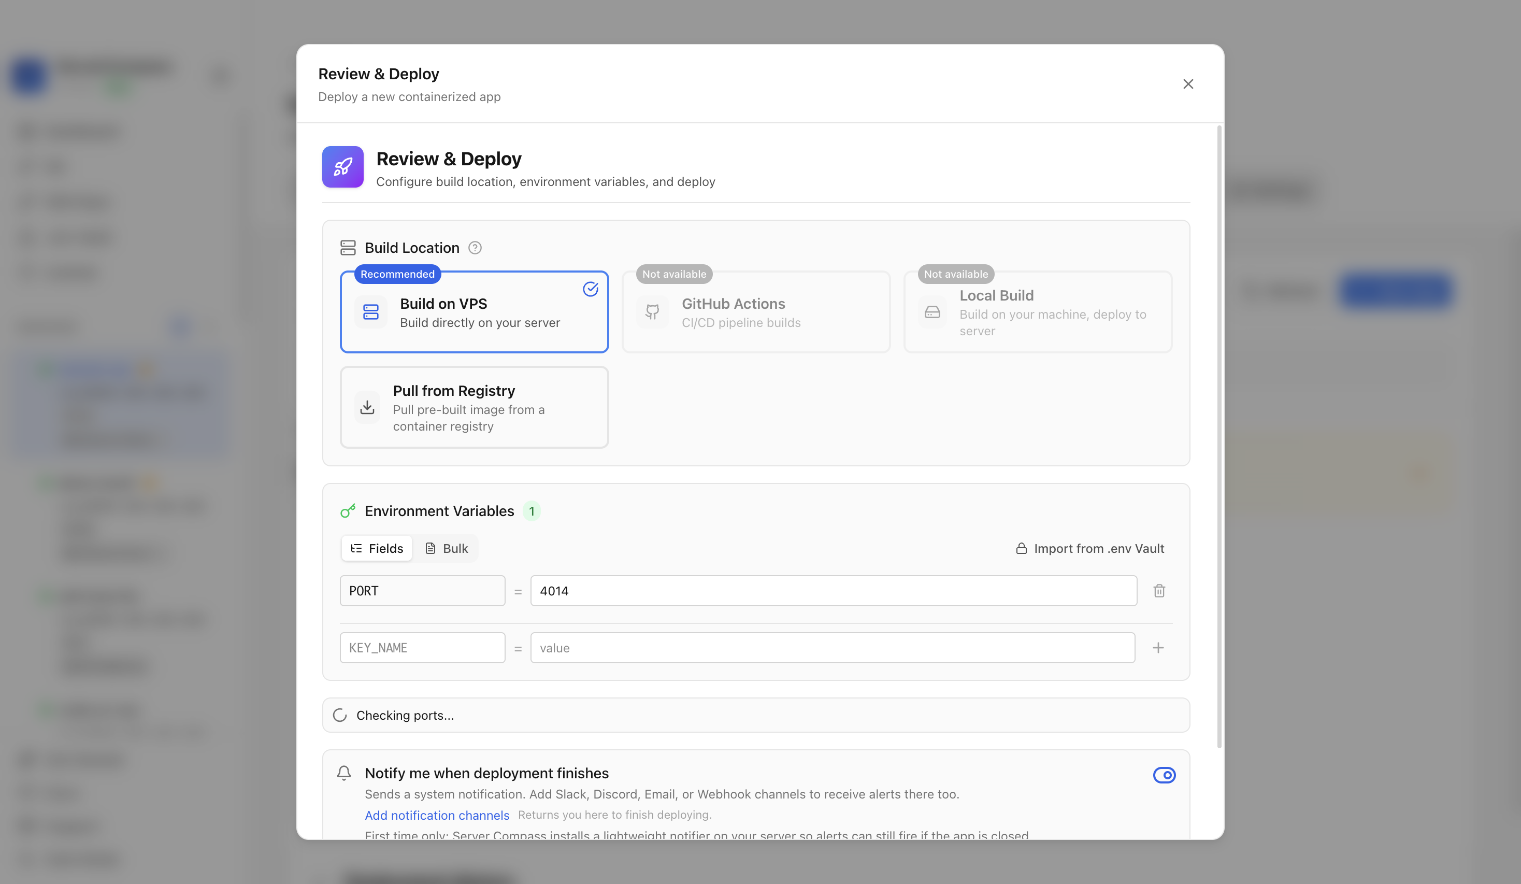Click the Not available badge on GitHub Actions
Image resolution: width=1521 pixels, height=884 pixels.
click(x=673, y=274)
